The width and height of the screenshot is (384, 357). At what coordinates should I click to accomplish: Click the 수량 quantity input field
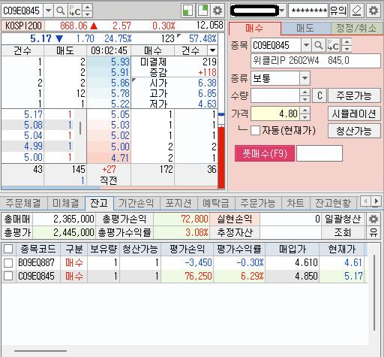pyautogui.click(x=275, y=95)
